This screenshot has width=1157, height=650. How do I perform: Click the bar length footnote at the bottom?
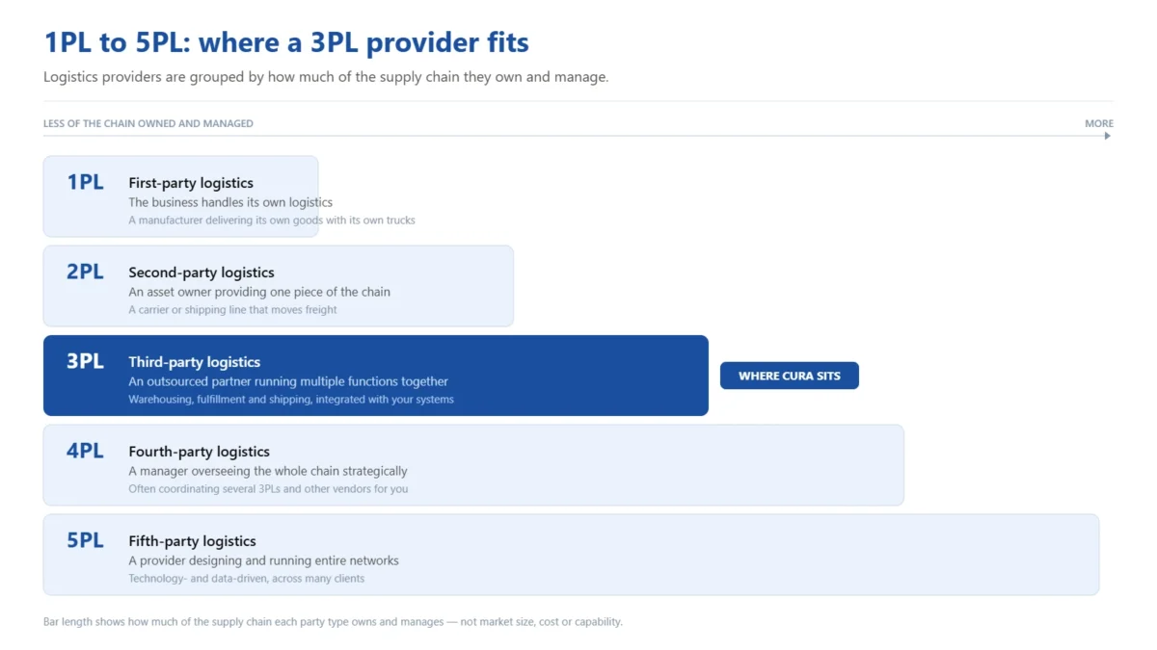[333, 621]
